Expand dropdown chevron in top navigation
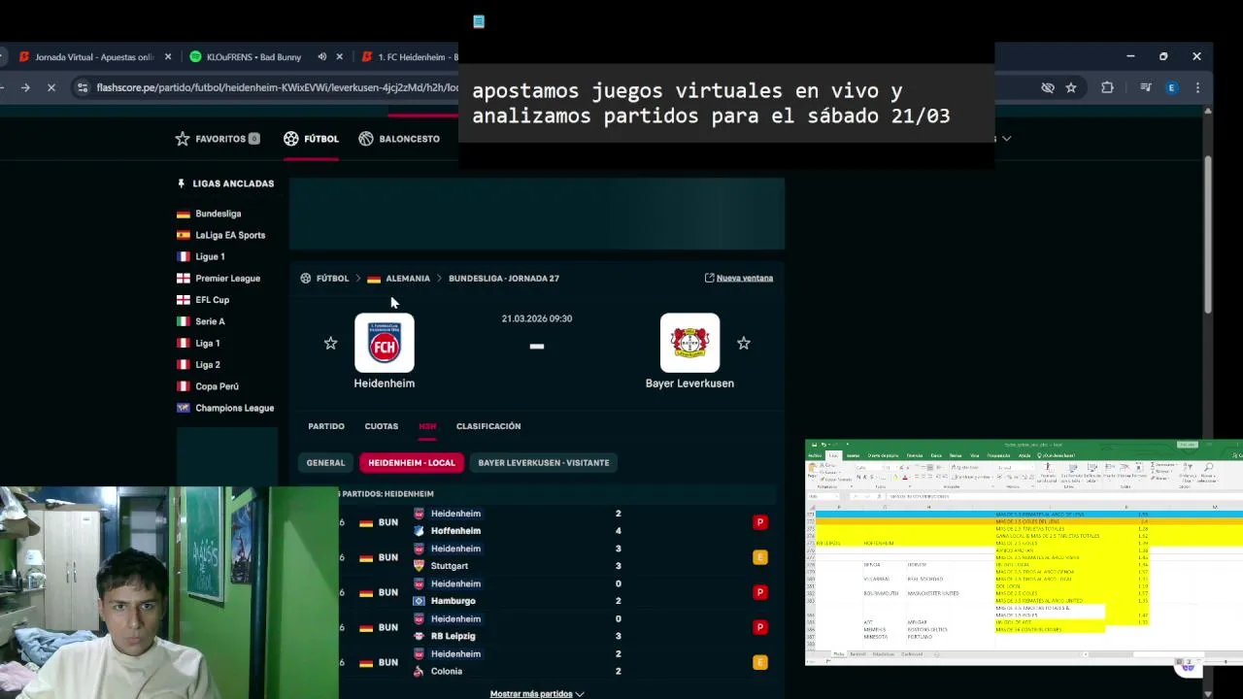The image size is (1243, 699). tap(1006, 139)
